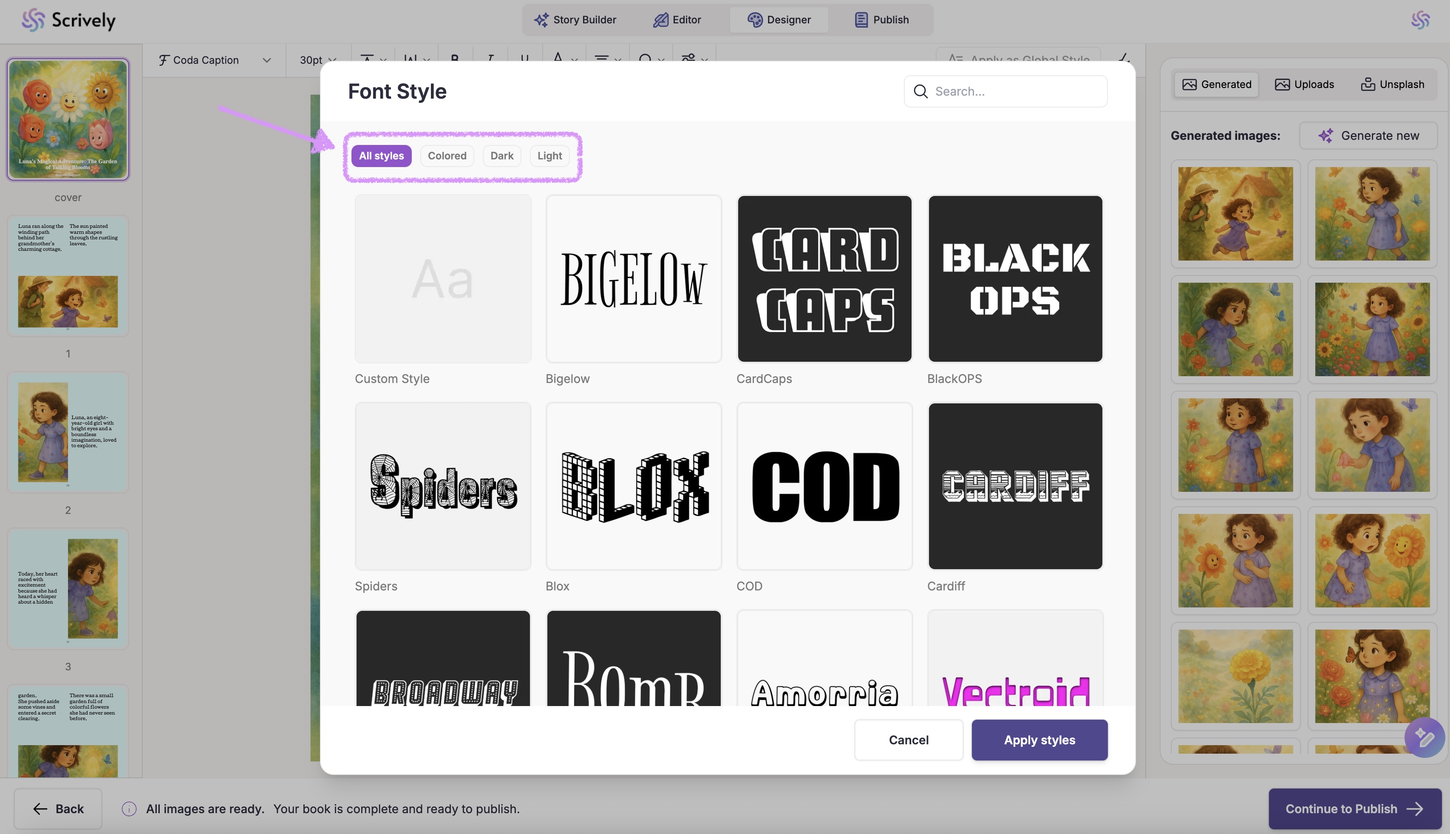
Task: Click the info icon in status bar
Action: (x=129, y=809)
